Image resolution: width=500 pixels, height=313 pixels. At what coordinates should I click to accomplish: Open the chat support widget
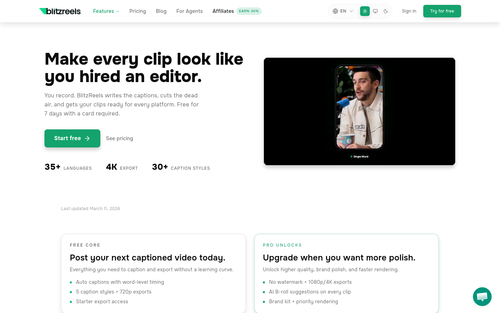(482, 297)
